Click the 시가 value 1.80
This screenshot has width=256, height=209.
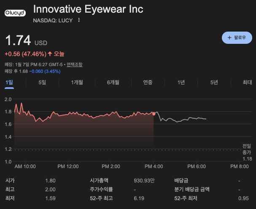(50, 181)
